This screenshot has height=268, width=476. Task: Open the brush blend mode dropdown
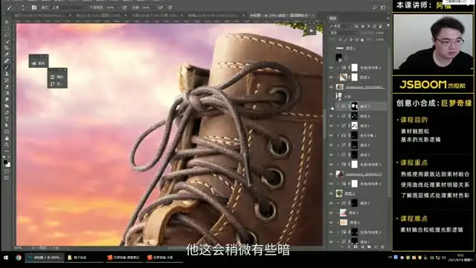point(68,7)
